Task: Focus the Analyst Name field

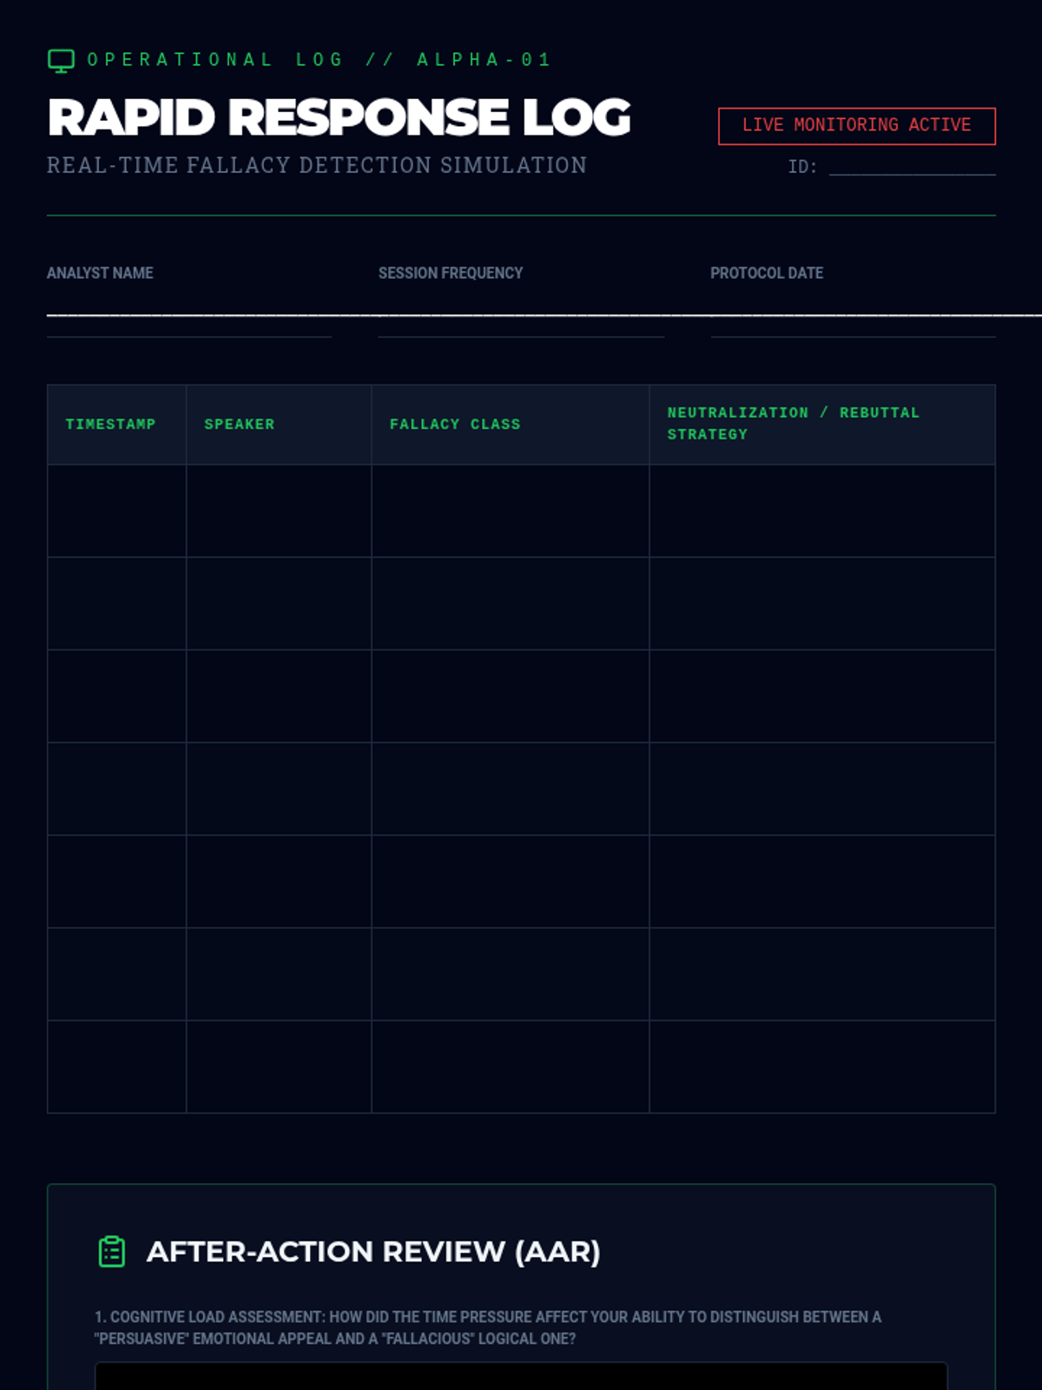Action: [188, 318]
